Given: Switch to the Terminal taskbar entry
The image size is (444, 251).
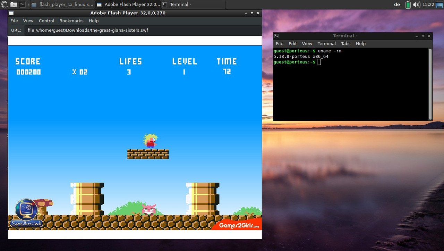Looking at the screenshot, I should pyautogui.click(x=193, y=5).
